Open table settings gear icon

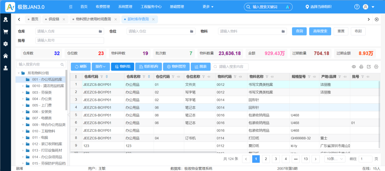pyautogui.click(x=376, y=67)
